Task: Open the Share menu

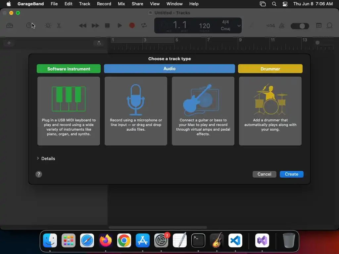Action: tap(137, 4)
